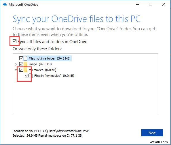Click the Next button

[x=152, y=133]
